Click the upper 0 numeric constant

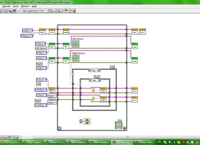coord(93,90)
